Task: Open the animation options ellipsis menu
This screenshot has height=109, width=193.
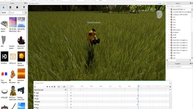Action: [x=44, y=87]
